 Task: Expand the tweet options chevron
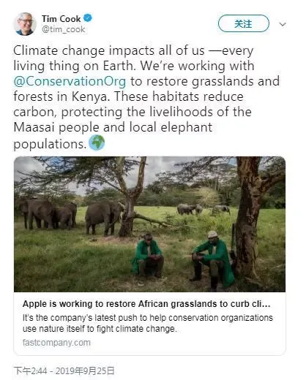click(x=283, y=24)
